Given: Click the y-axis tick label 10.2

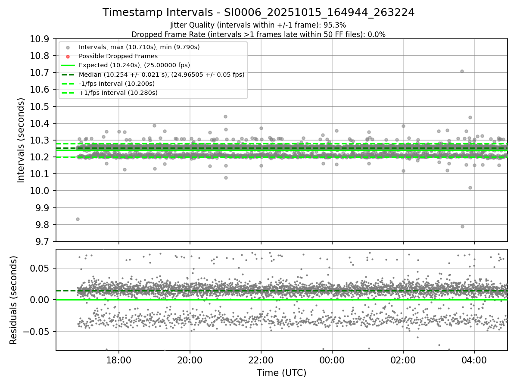Looking at the screenshot, I should [x=40, y=157].
